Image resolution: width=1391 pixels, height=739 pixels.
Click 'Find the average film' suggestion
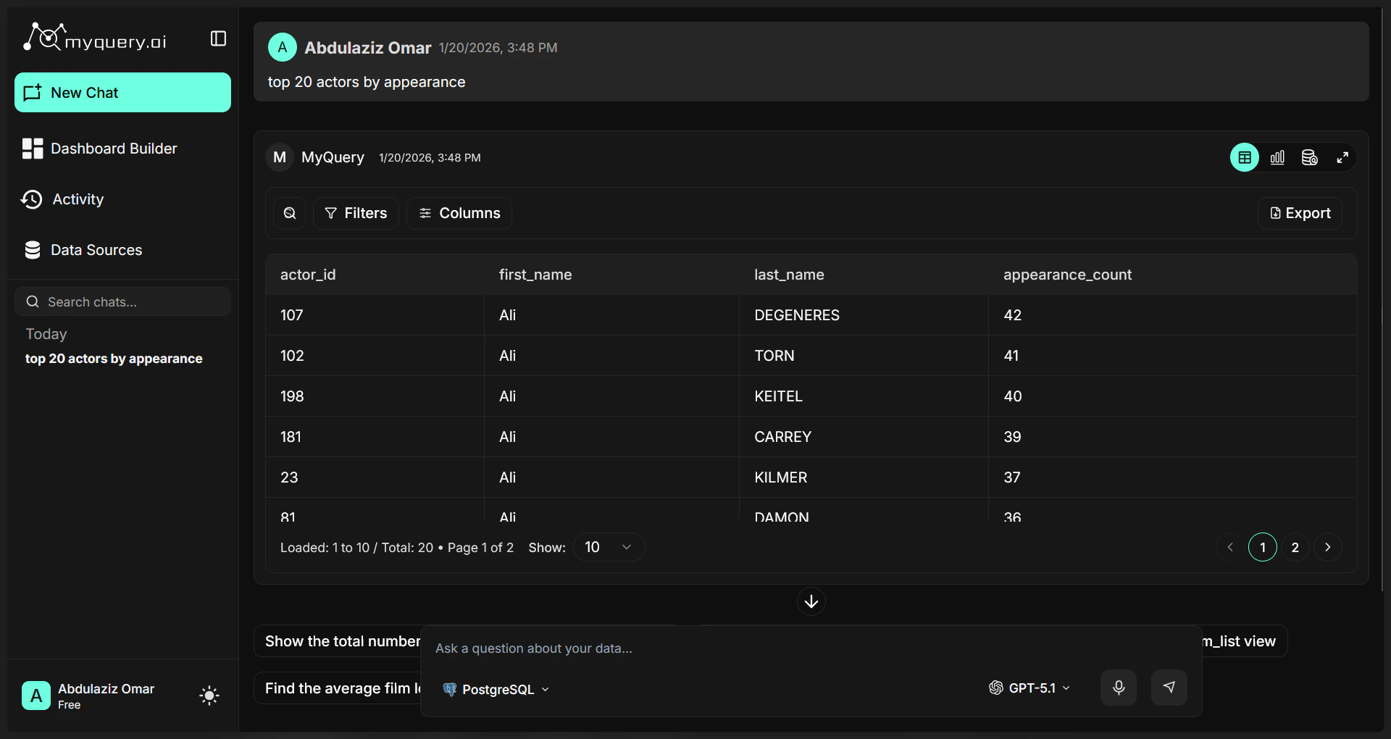pyautogui.click(x=338, y=688)
